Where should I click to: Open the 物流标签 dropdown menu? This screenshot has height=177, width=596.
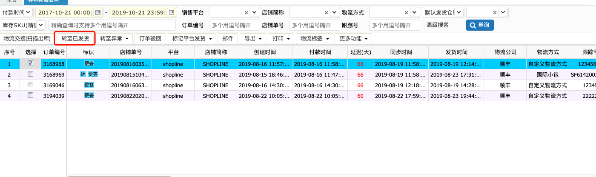[315, 38]
